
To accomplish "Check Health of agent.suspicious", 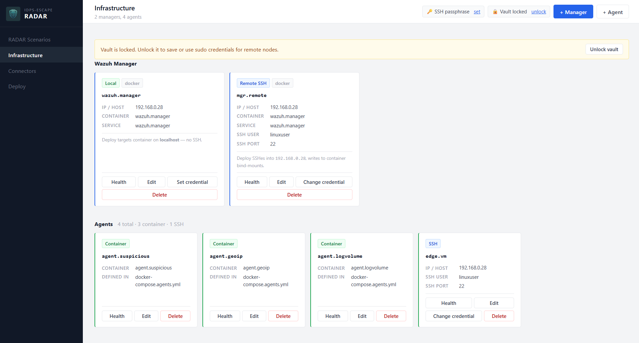I will (x=117, y=316).
